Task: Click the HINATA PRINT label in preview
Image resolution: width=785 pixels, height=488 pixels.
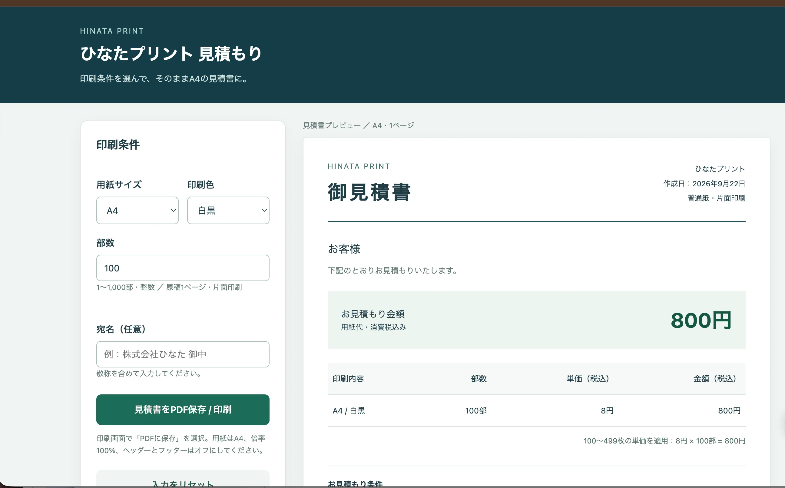Action: [359, 166]
